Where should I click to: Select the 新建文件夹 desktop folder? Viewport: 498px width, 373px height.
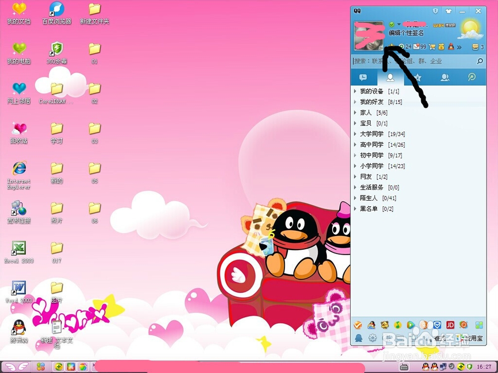pyautogui.click(x=94, y=13)
